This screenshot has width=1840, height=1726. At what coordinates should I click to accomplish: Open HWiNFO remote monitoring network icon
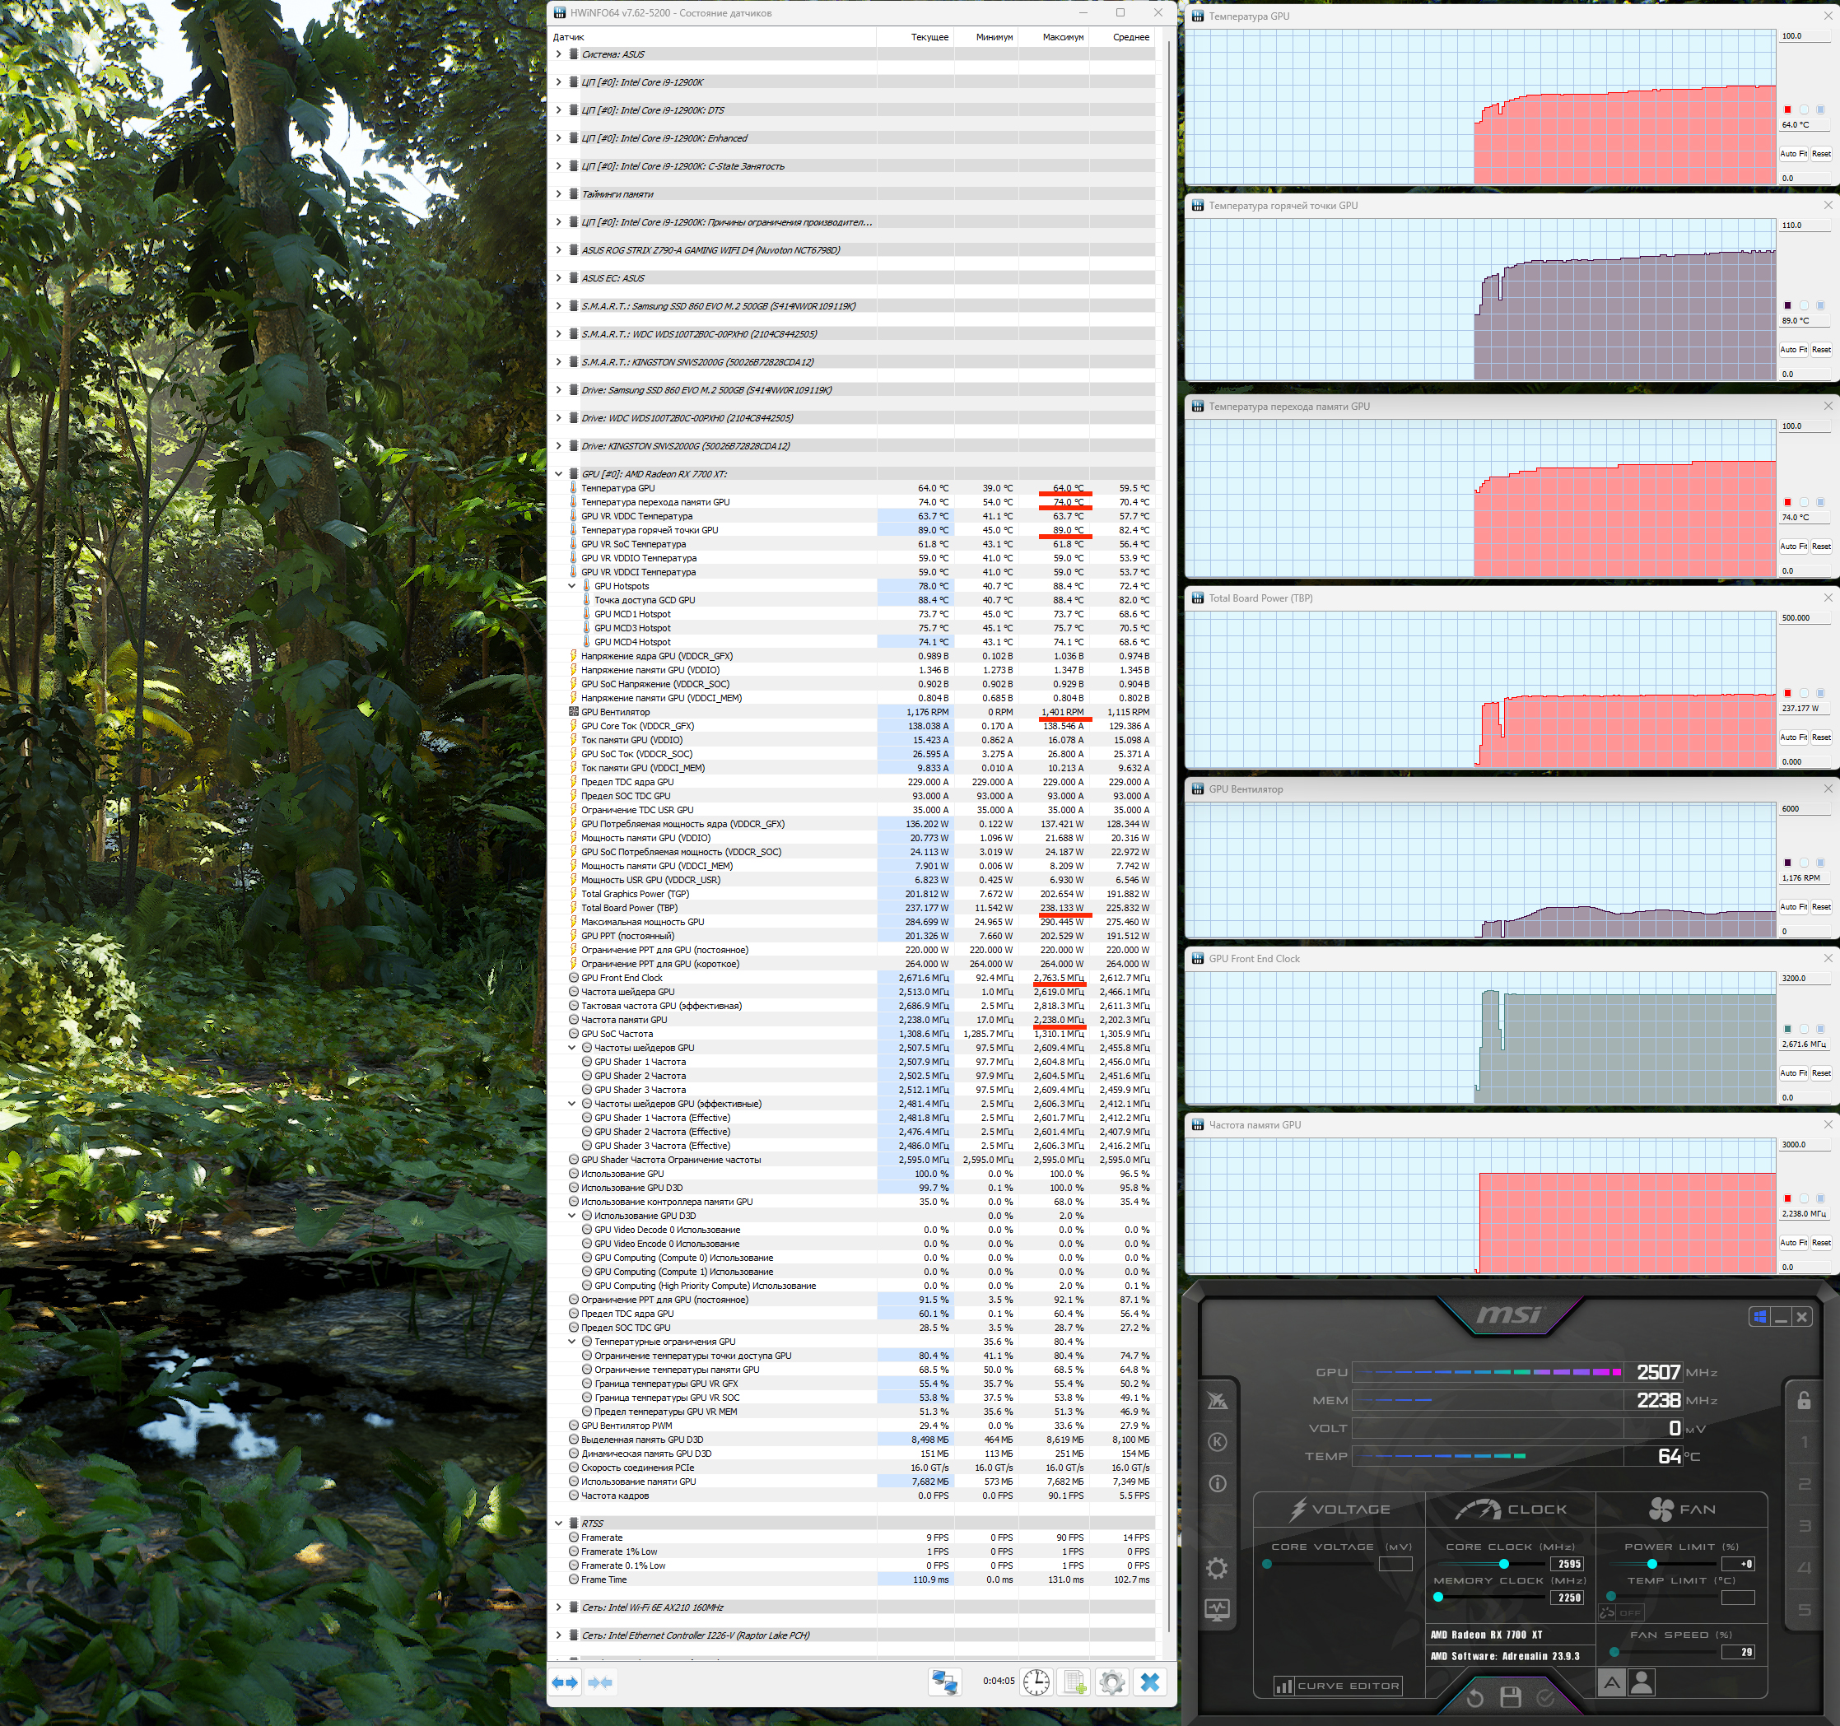pyautogui.click(x=944, y=1682)
